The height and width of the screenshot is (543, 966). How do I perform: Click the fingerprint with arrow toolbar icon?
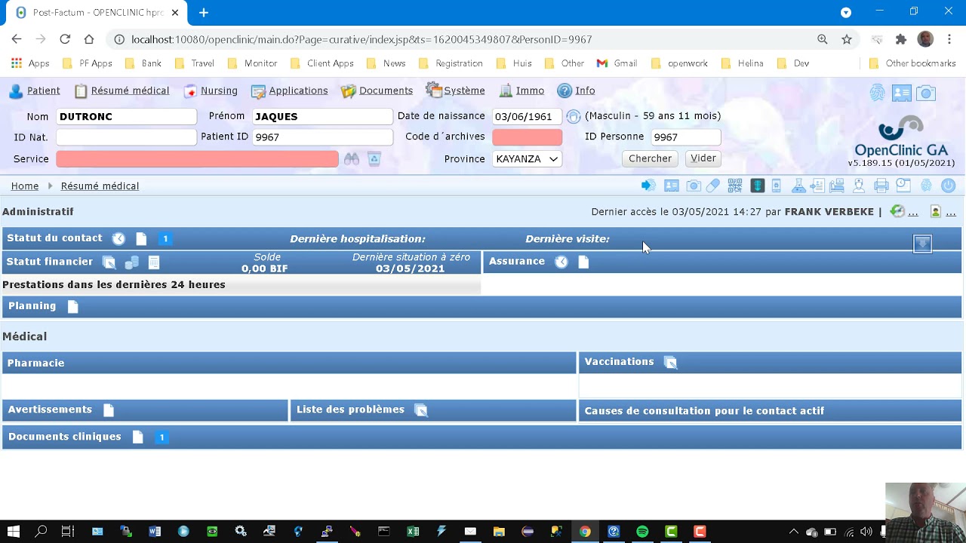click(648, 186)
